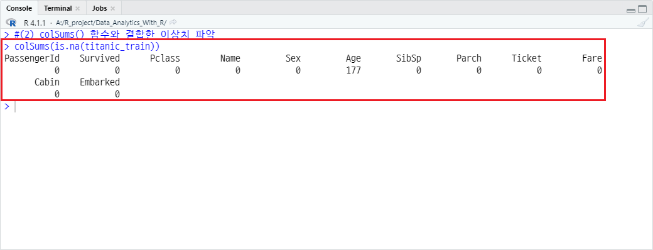Click the value 177 under Age
The width and height of the screenshot is (653, 250).
[x=353, y=70]
